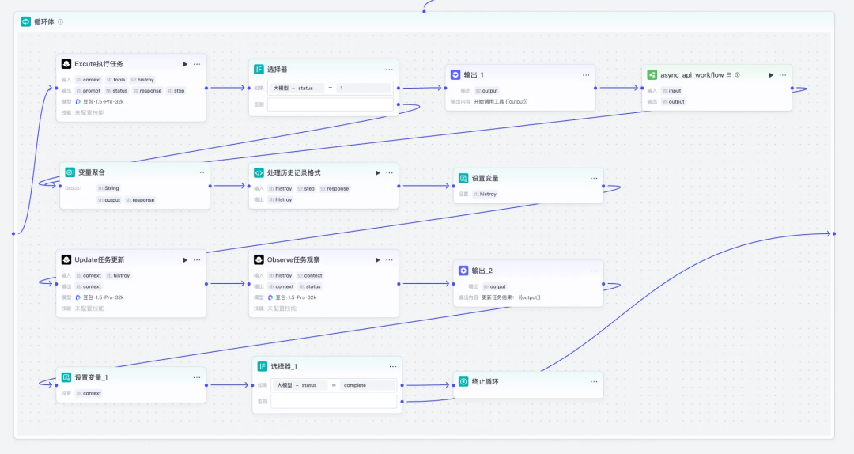Click the tools input tag in Excute执行任务

[x=115, y=80]
